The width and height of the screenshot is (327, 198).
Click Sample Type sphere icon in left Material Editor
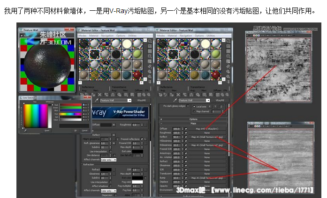coord(150,41)
